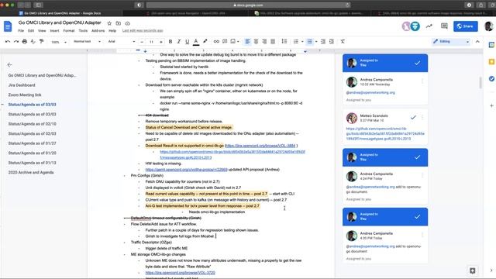Open Last edit was seconds ago link
496x279 pixels.
pyautogui.click(x=143, y=31)
